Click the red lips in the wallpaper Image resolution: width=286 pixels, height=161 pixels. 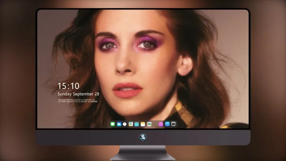[127, 90]
